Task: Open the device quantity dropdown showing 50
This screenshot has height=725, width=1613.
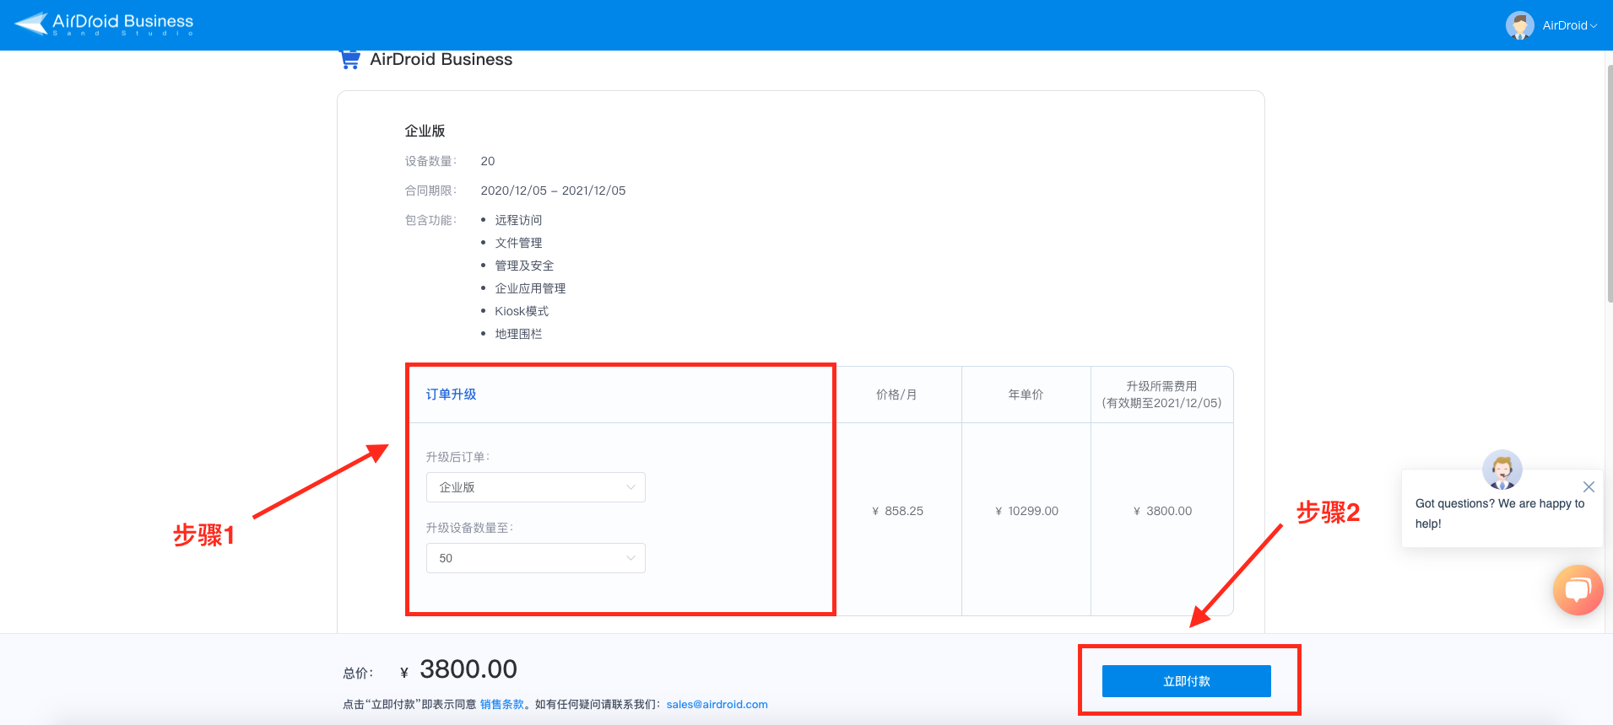Action: pos(536,558)
